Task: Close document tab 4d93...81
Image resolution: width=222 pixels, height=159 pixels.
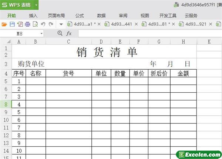Action: (x=173, y=24)
